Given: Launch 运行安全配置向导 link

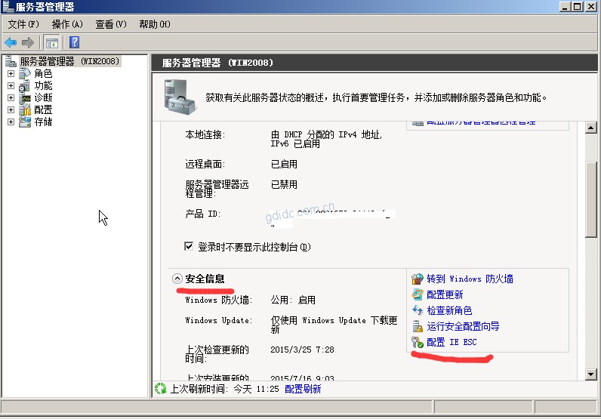Looking at the screenshot, I should click(463, 326).
